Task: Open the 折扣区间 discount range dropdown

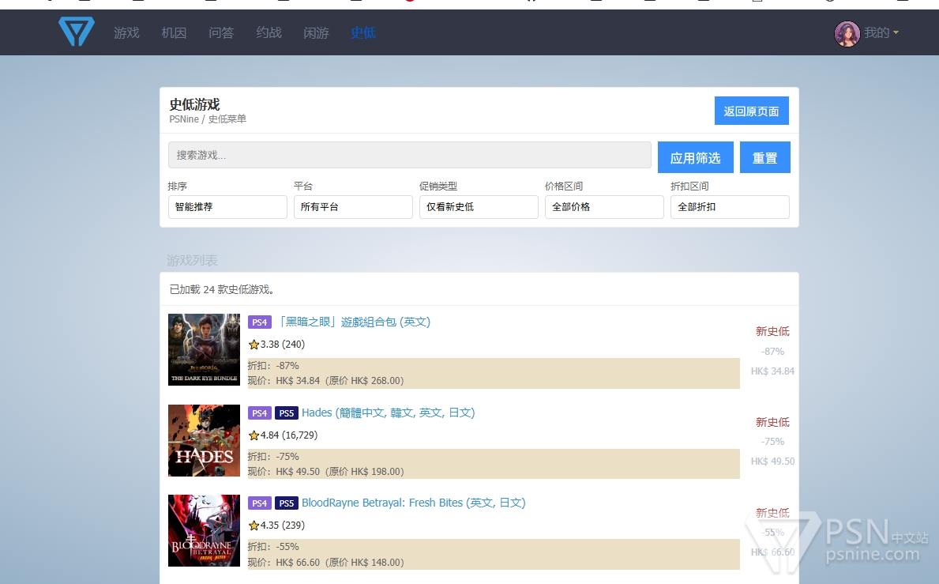Action: [x=730, y=207]
